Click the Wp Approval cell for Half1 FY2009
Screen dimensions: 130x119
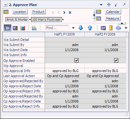coord(65,66)
